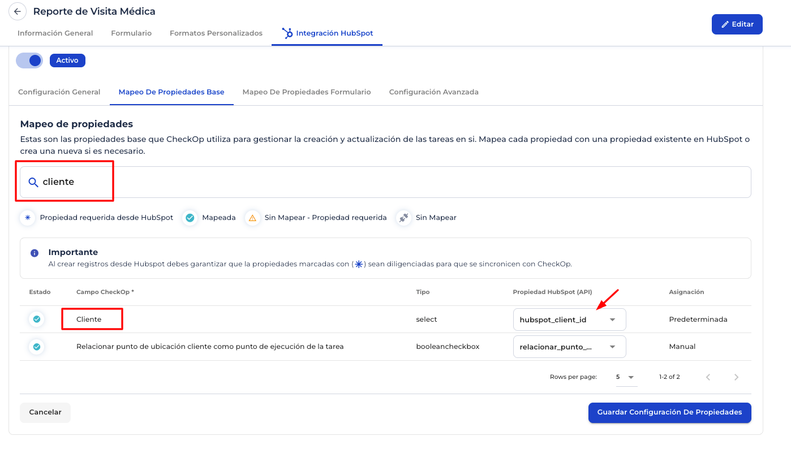Click the magnifier icon in the search field

(x=33, y=182)
